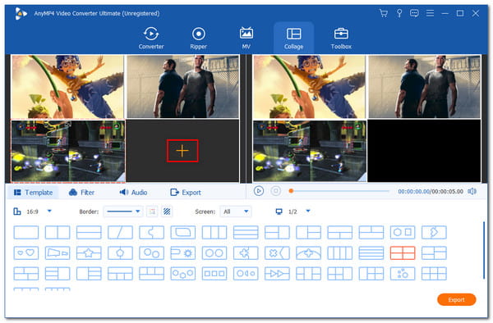Select the gear and flag shape template
The height and width of the screenshot is (323, 493).
[x=183, y=252]
